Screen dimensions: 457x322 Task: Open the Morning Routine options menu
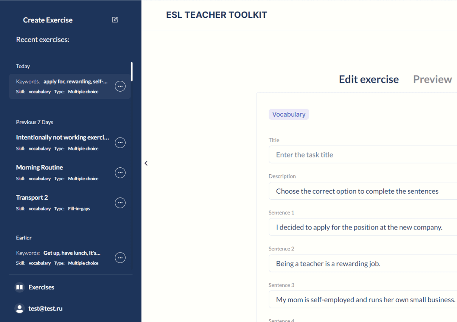tap(120, 173)
